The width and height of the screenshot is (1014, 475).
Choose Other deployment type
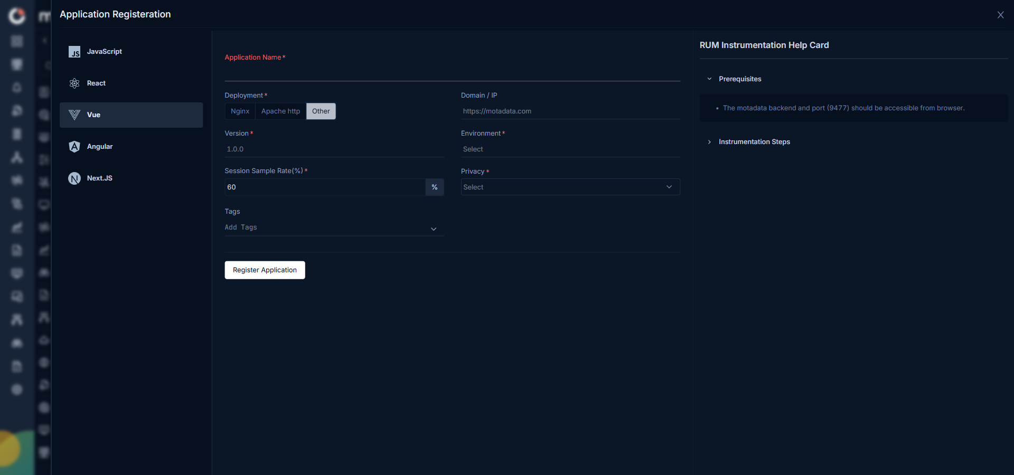coord(321,111)
